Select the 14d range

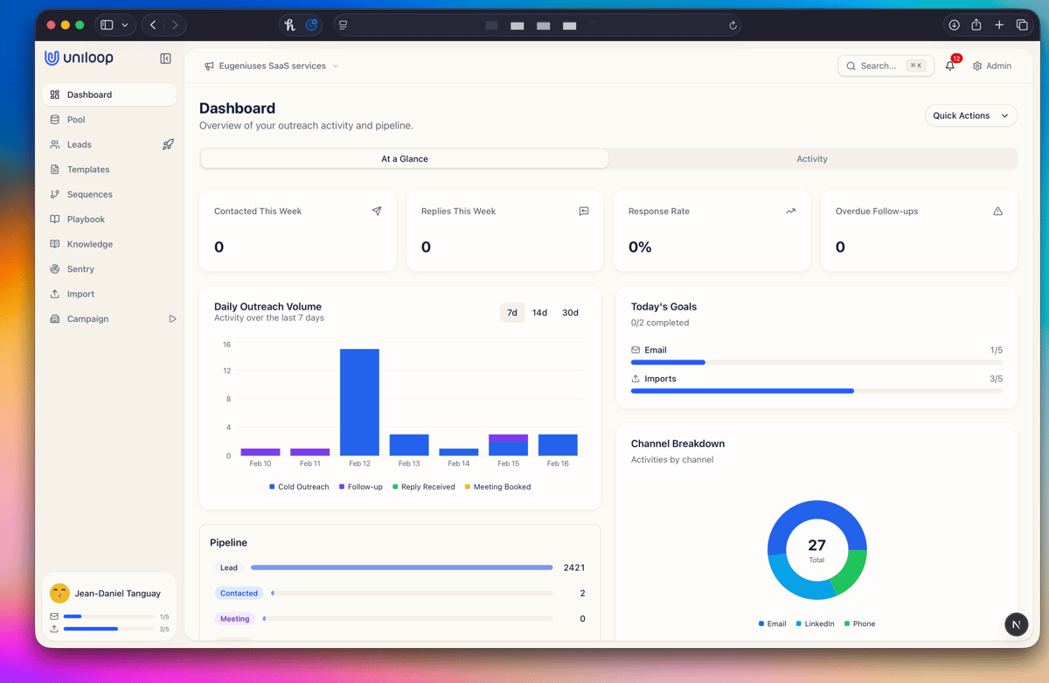pos(540,312)
